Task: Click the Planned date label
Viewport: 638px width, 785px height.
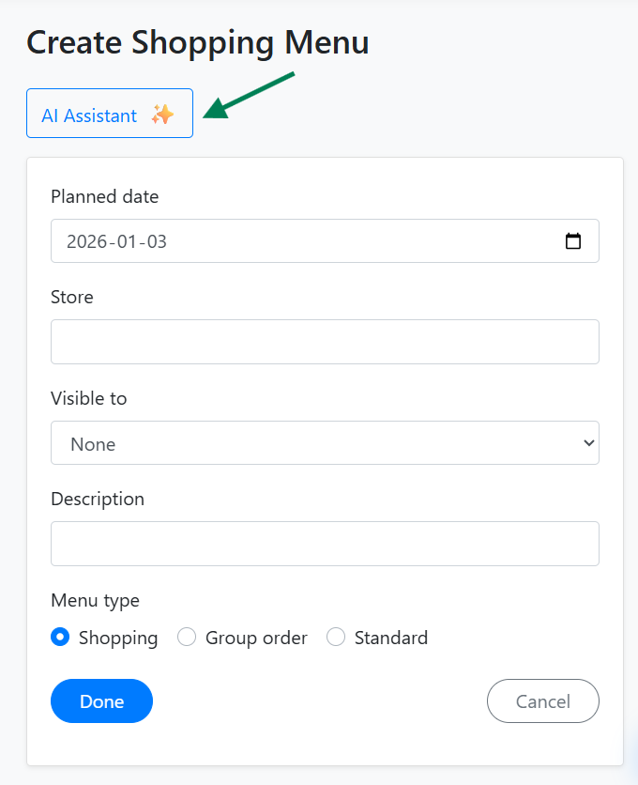Action: click(x=104, y=196)
